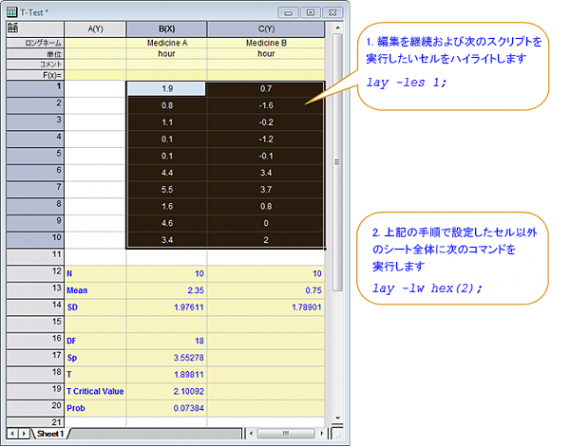Minimize the T-Test window
Screen dimensions: 570x446
[x=288, y=12]
